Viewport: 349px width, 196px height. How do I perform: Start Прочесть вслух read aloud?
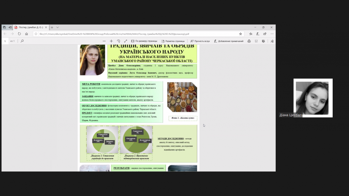pos(200,41)
